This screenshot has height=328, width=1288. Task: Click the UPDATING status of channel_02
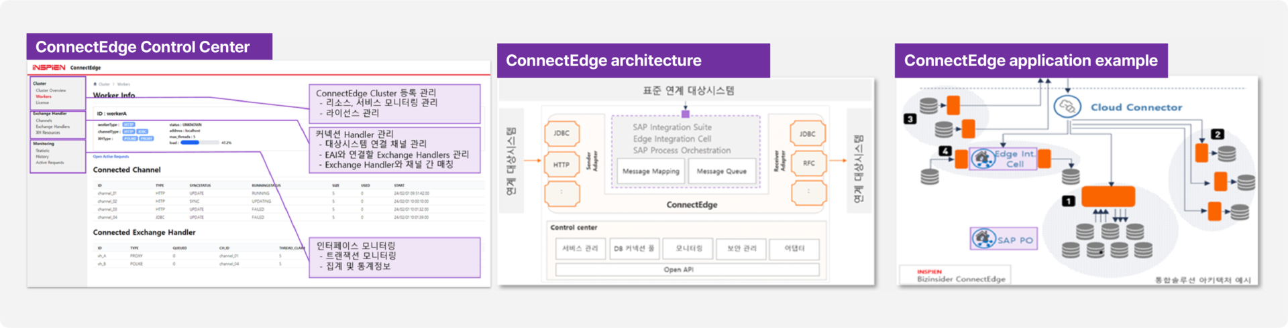[262, 201]
